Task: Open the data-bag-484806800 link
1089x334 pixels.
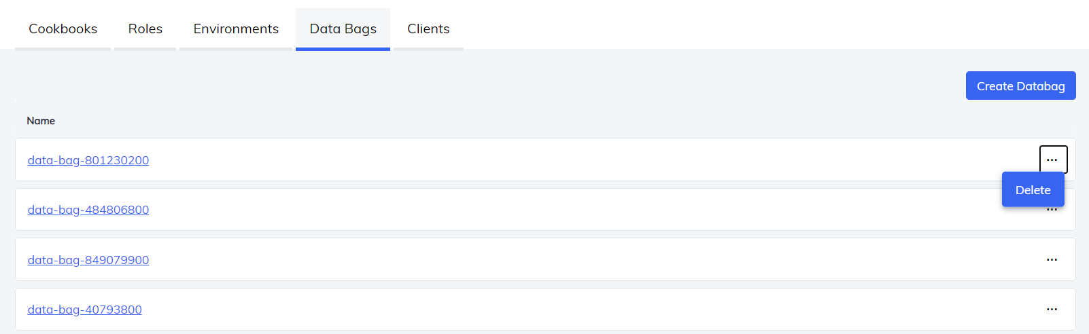Action: tap(88, 210)
